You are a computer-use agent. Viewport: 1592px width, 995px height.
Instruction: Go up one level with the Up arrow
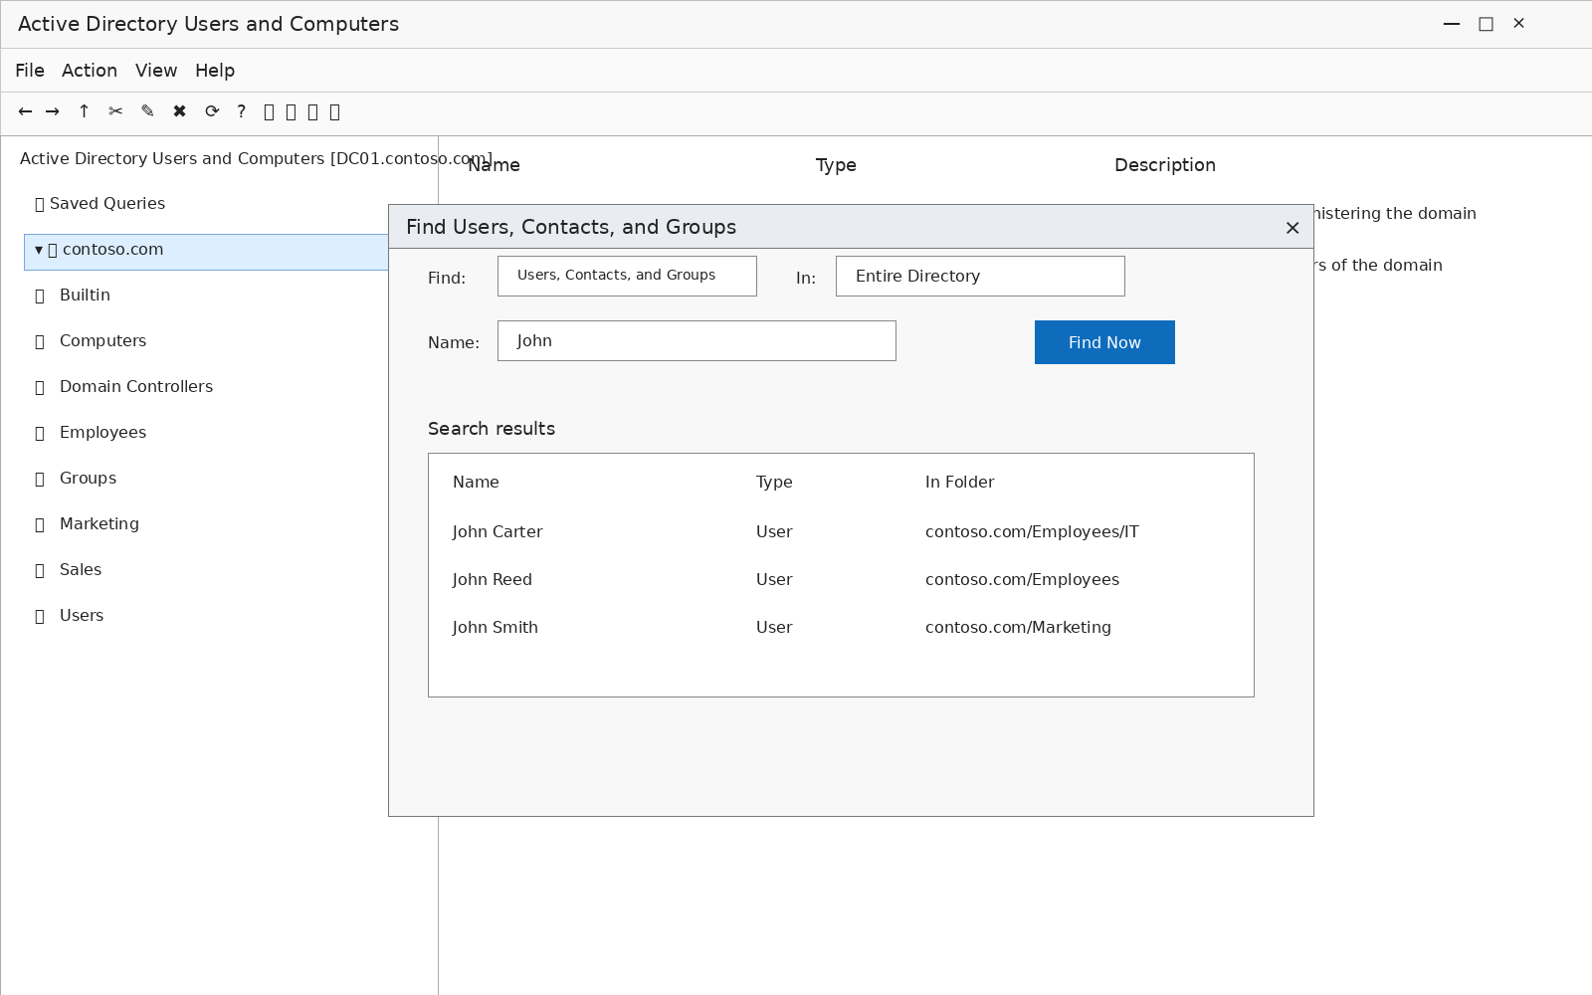tap(84, 111)
